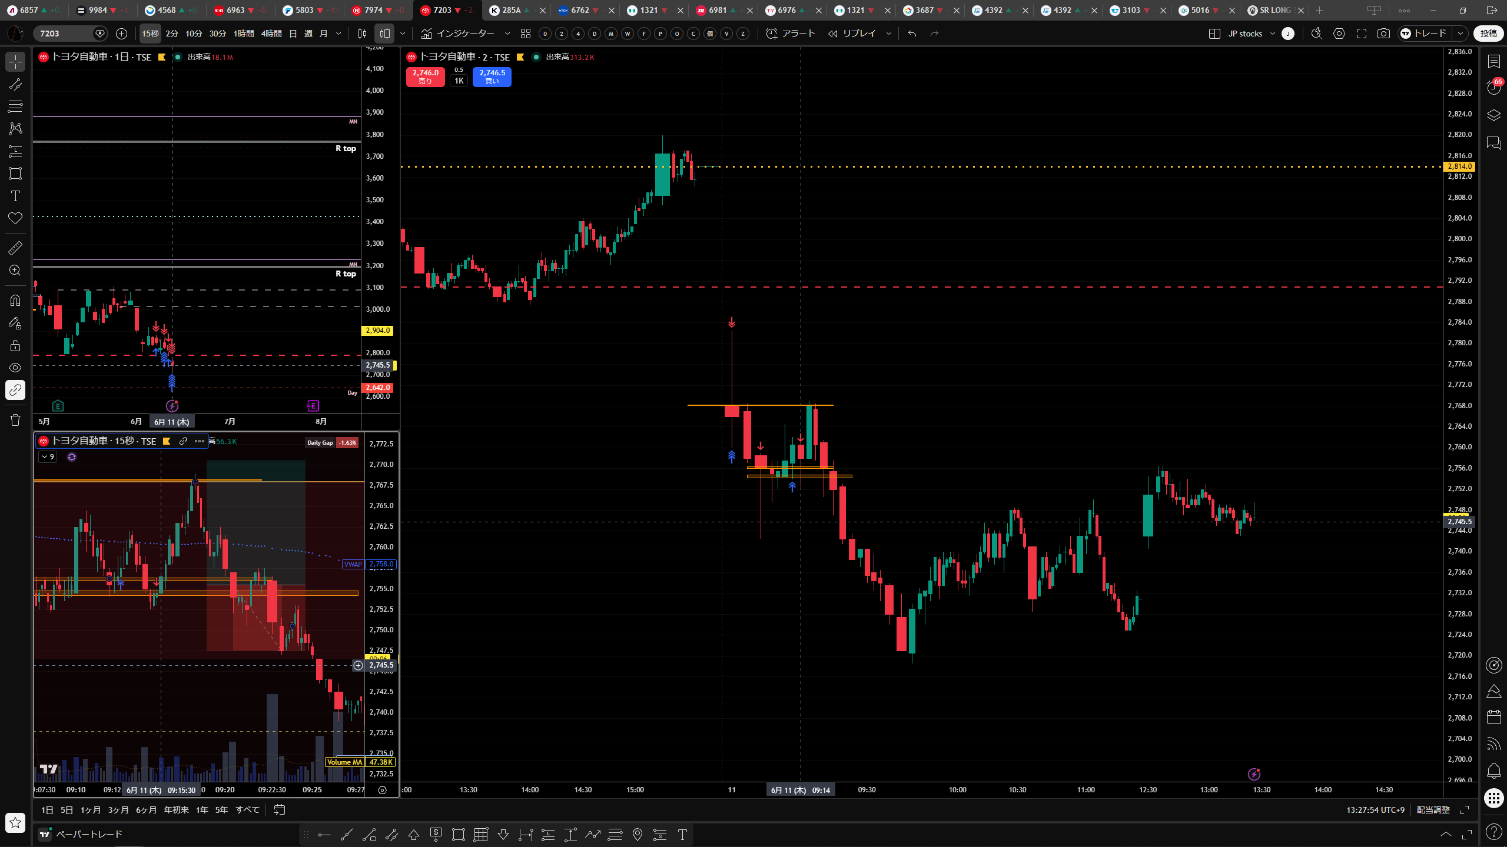Open the alert creation button アラート
Screen dimensions: 1507x847
point(791,34)
